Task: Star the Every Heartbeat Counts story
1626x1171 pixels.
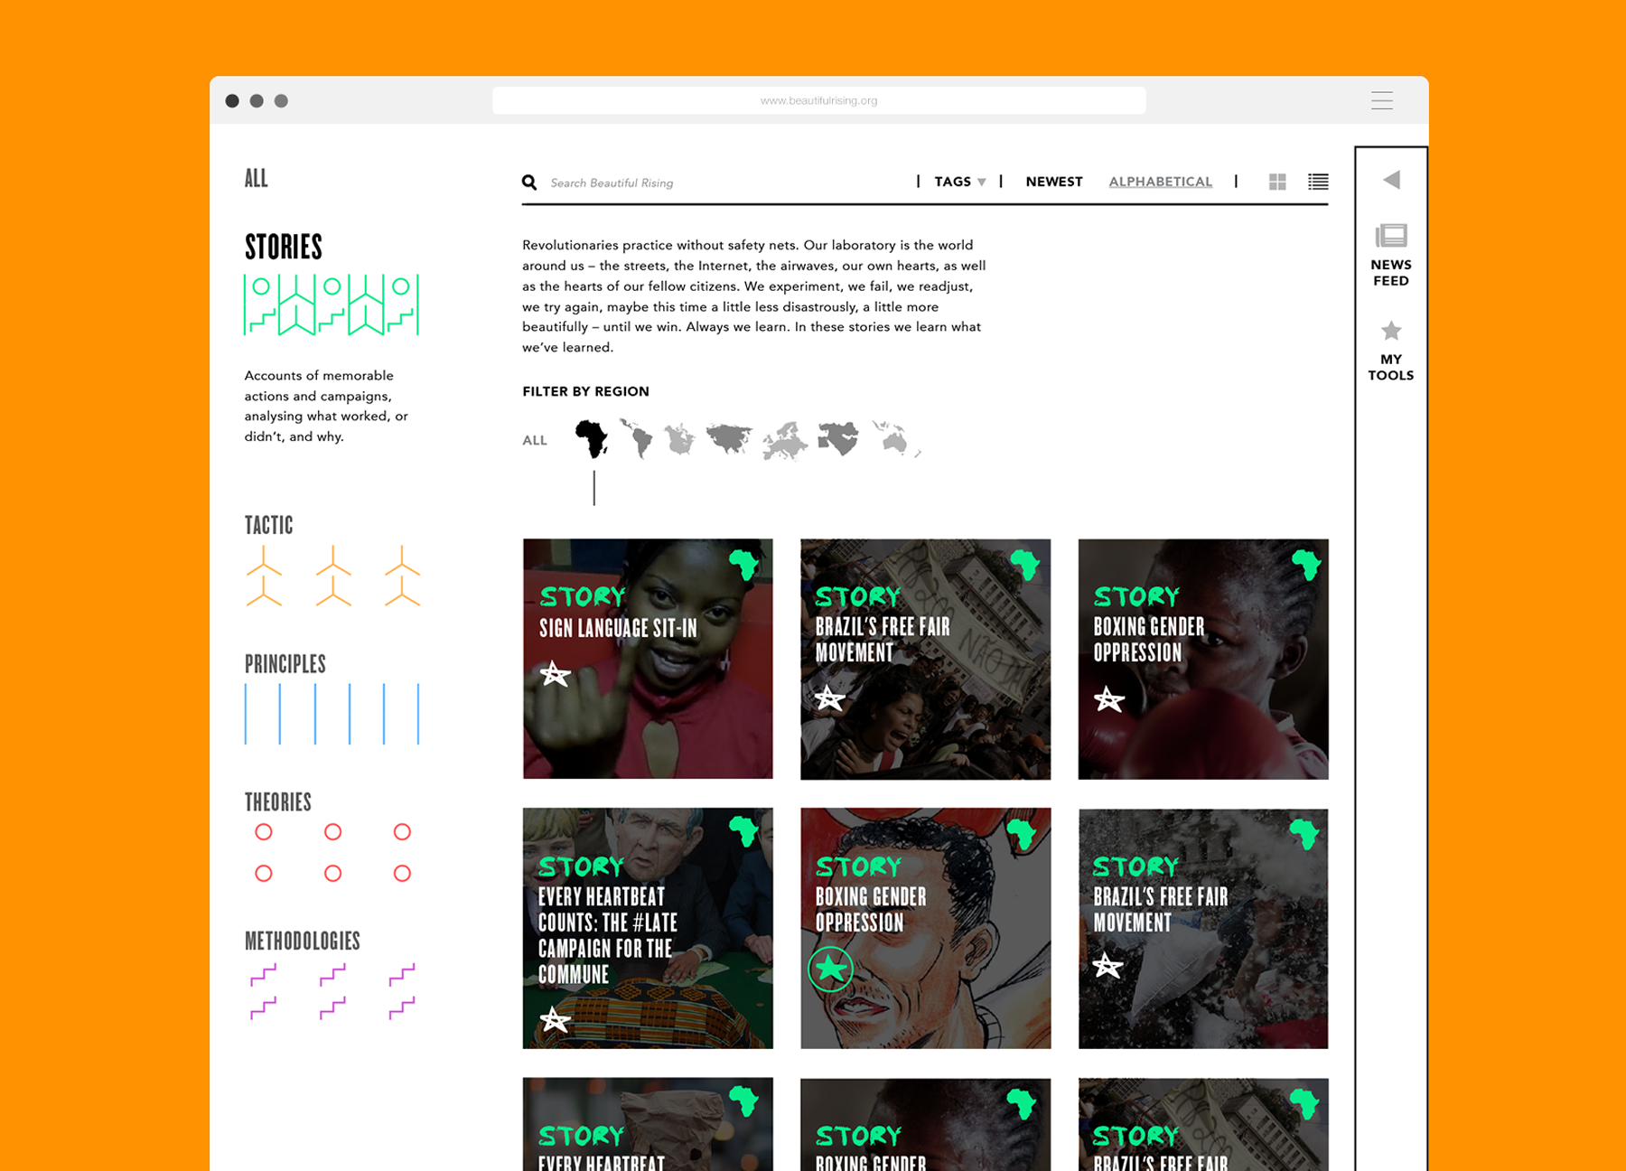Action: click(x=555, y=1021)
